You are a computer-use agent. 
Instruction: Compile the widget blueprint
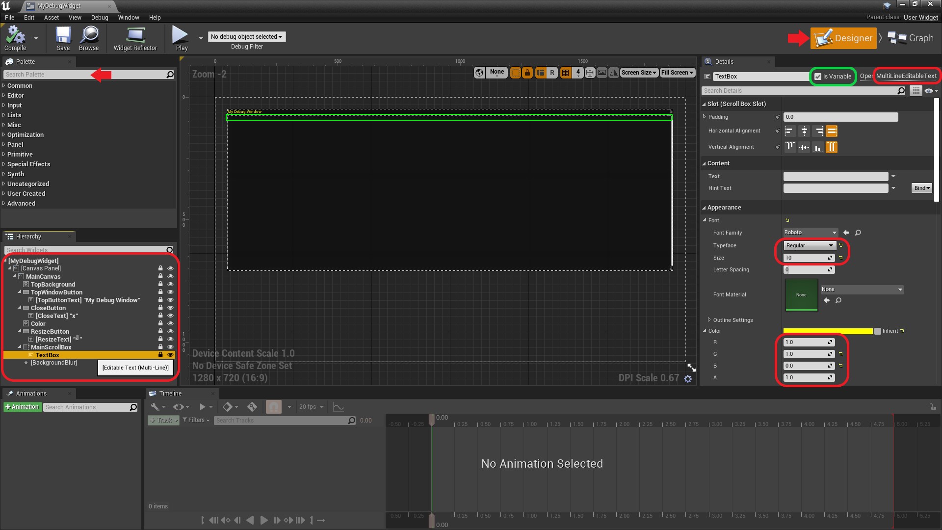(x=15, y=38)
